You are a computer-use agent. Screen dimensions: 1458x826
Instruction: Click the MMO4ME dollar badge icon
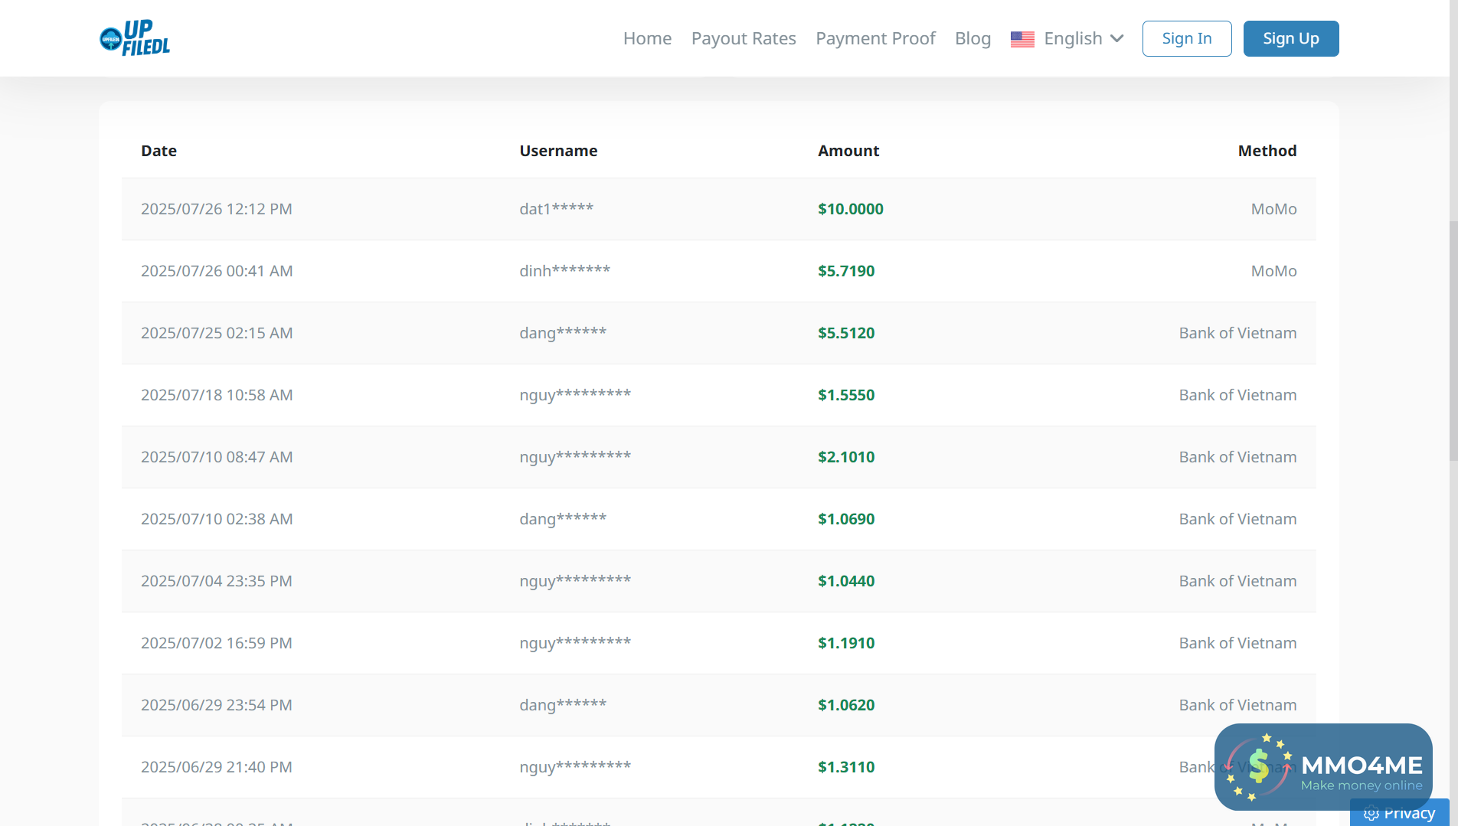[x=1258, y=768]
